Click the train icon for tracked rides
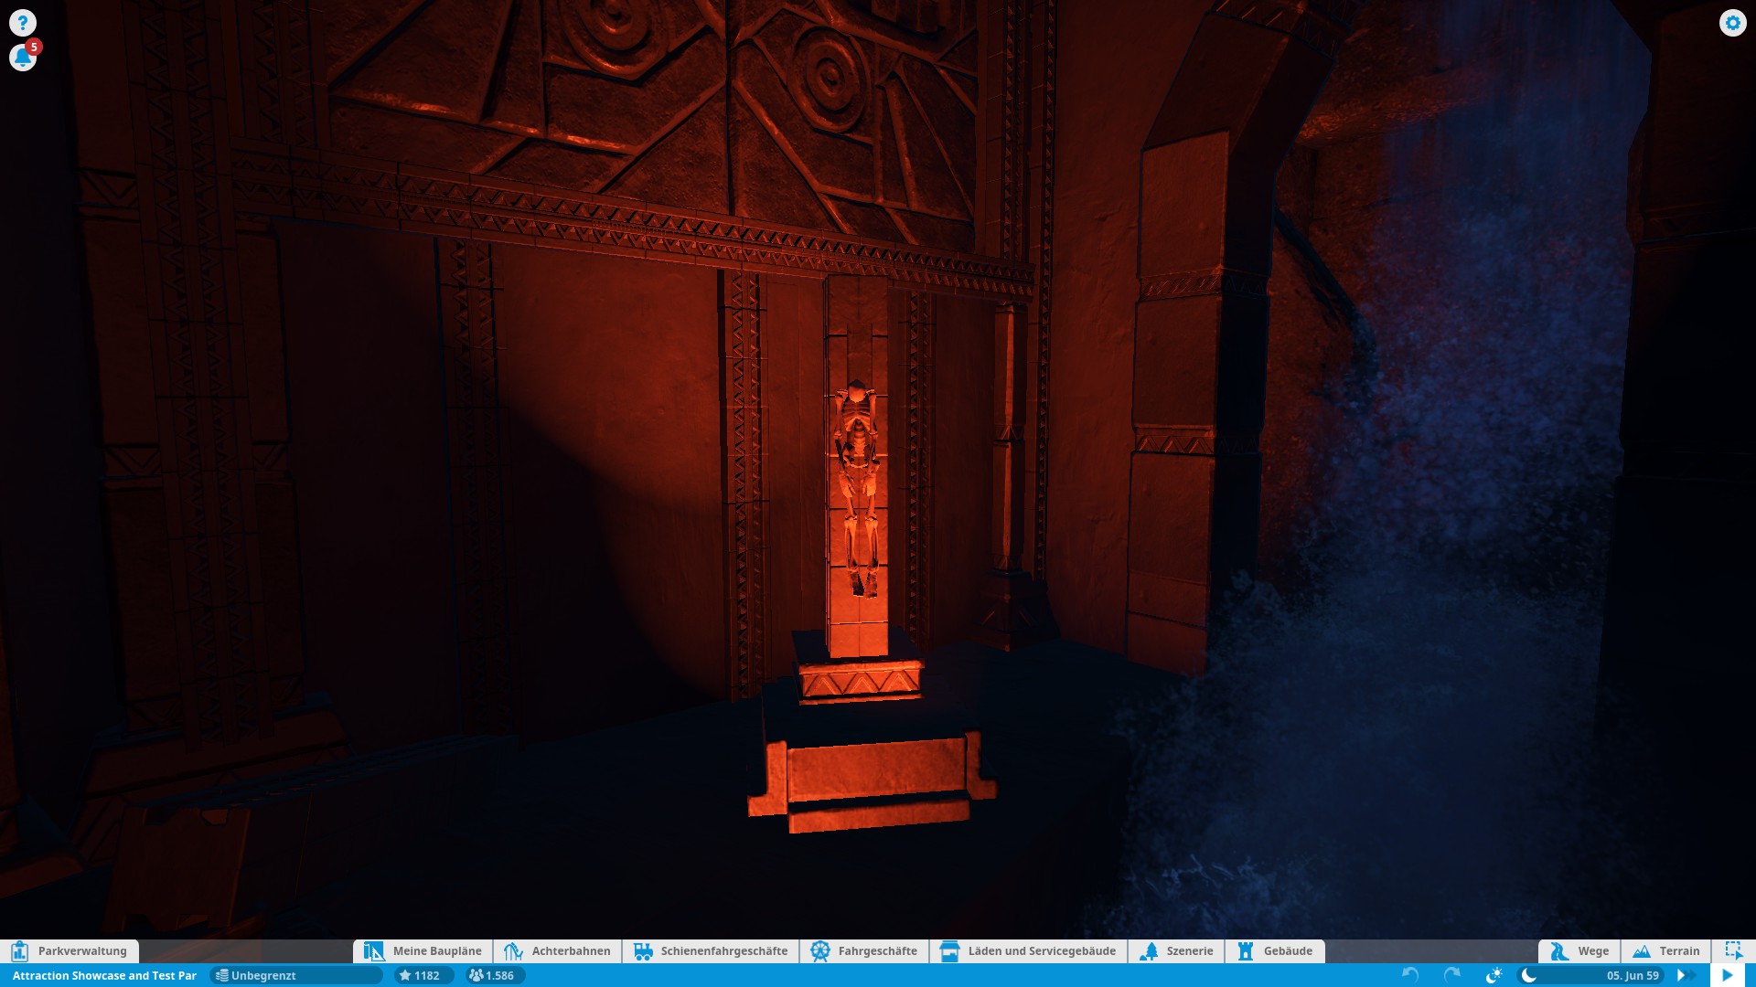The width and height of the screenshot is (1756, 987). [x=643, y=951]
